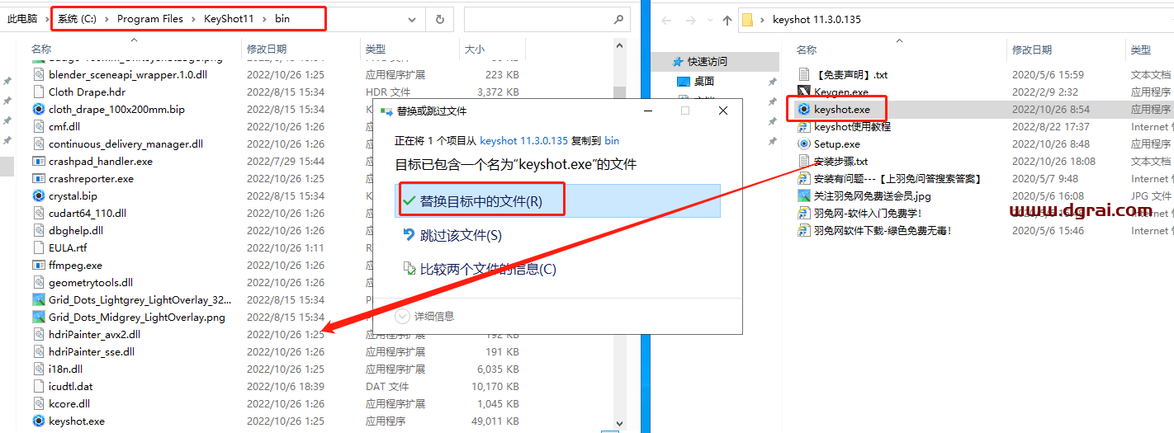Image resolution: width=1174 pixels, height=433 pixels.
Task: Click the 【免责声明】.txt file icon
Action: coord(804,74)
